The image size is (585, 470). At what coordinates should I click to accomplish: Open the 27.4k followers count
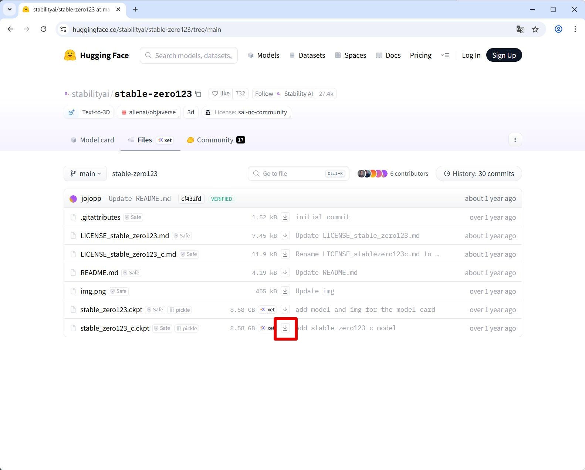[326, 94]
